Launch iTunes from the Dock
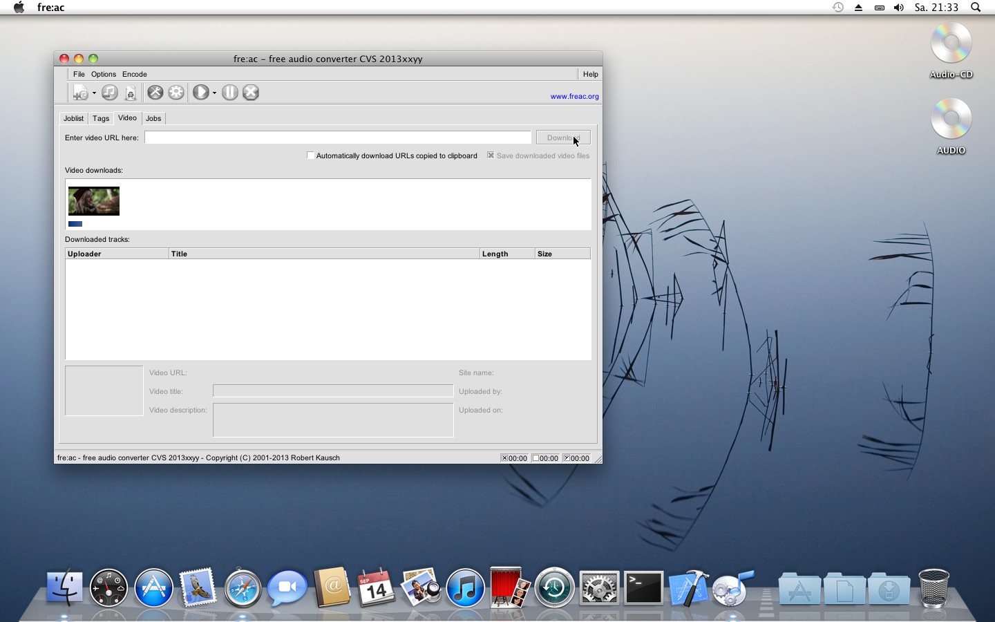 tap(465, 588)
